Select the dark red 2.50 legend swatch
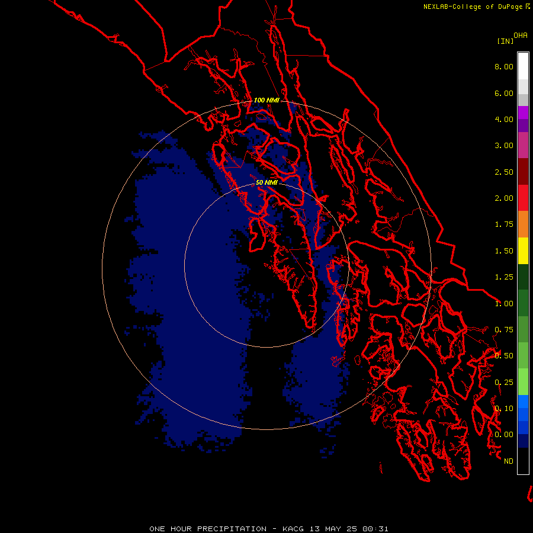This screenshot has width=533, height=533. click(523, 172)
